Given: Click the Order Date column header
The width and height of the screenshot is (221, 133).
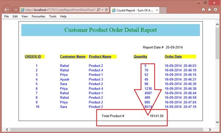Looking at the screenshot, I should point(173,57).
